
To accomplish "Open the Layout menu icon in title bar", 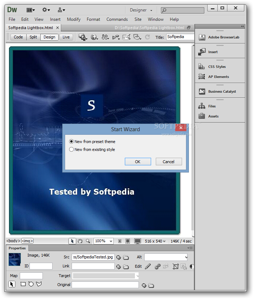I will 31,10.
